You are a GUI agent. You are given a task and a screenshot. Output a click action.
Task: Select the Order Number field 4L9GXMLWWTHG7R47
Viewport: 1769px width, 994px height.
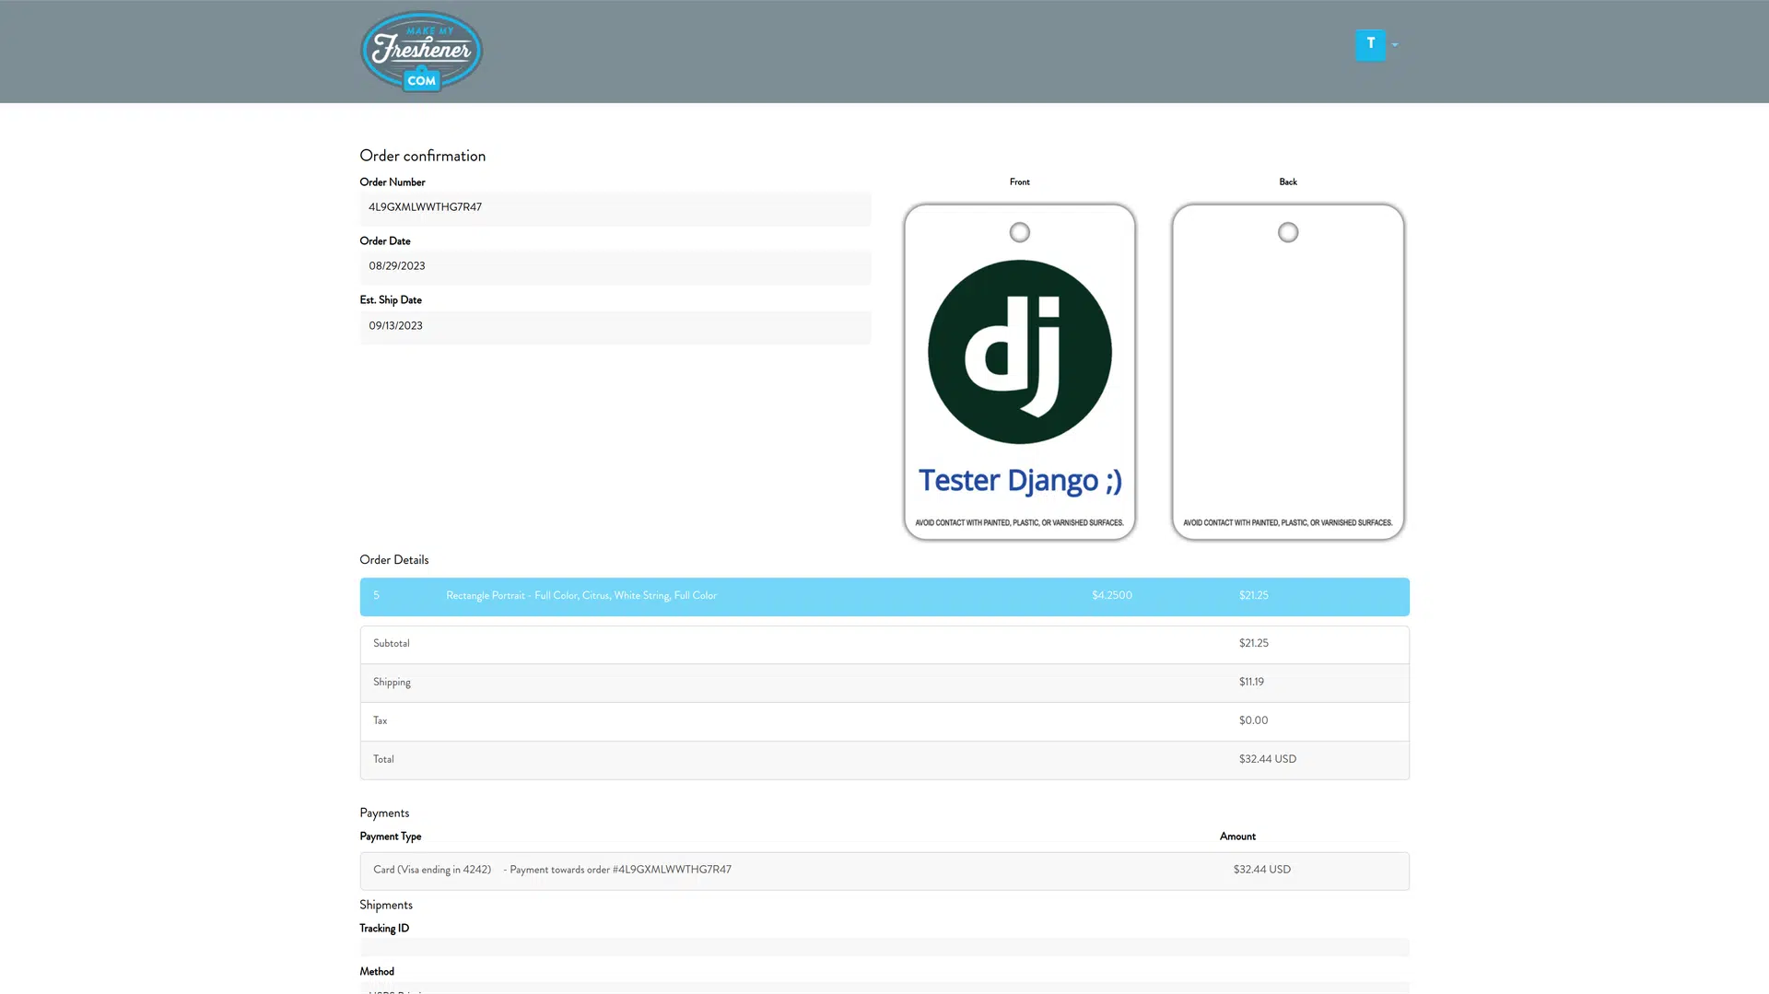click(615, 208)
